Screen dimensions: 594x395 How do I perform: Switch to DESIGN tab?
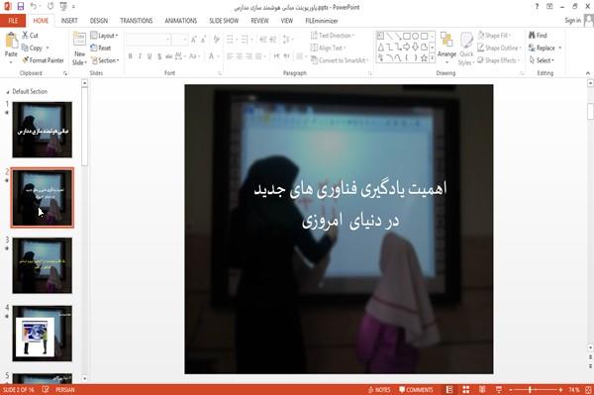point(99,21)
